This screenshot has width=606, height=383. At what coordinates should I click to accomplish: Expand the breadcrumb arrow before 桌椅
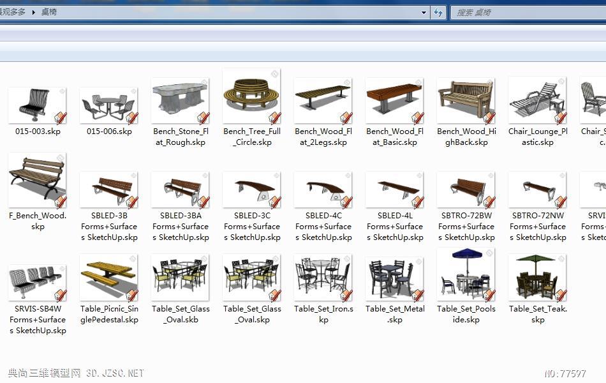tap(34, 12)
